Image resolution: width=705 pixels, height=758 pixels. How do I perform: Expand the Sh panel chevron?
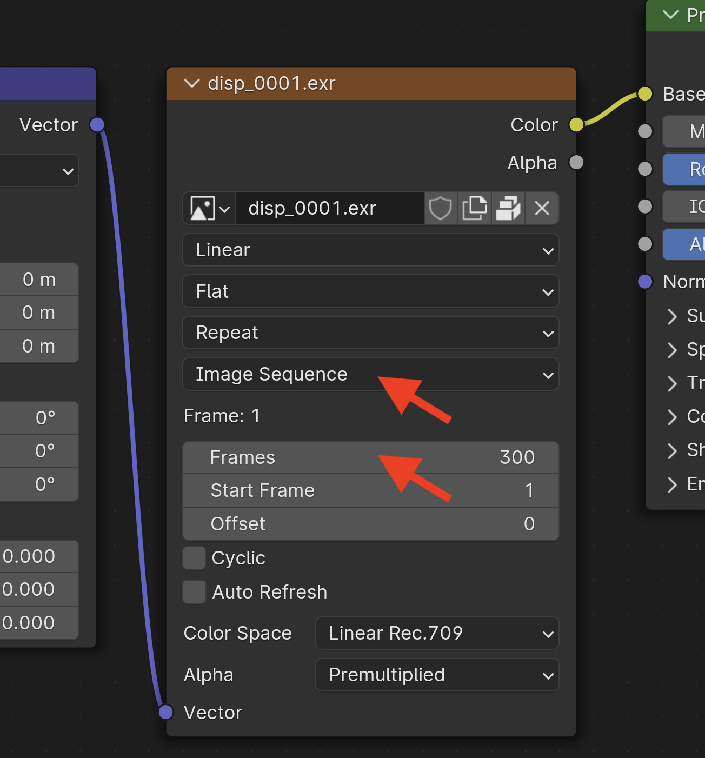[672, 450]
